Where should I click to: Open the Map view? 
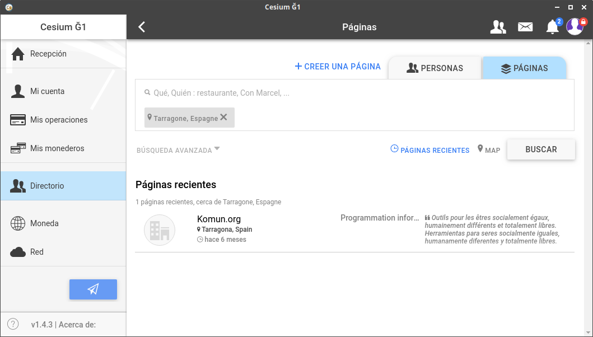(x=489, y=150)
